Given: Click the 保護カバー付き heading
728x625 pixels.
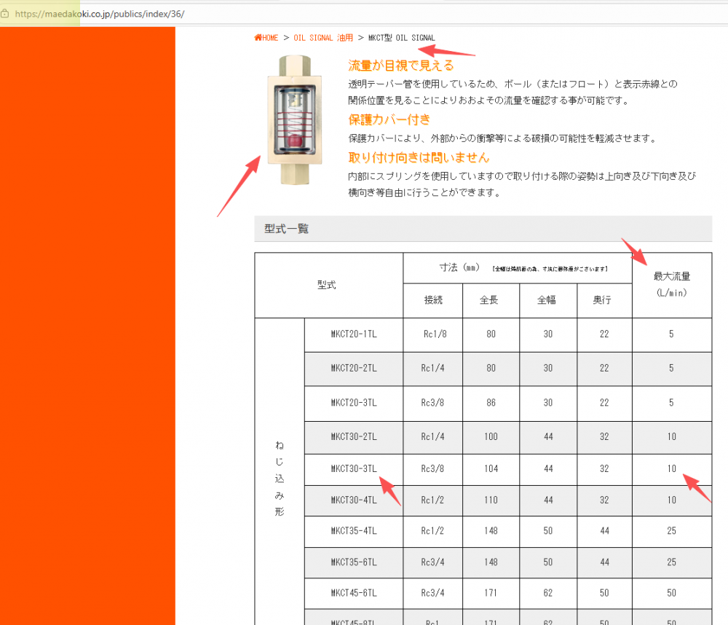Looking at the screenshot, I should 389,119.
